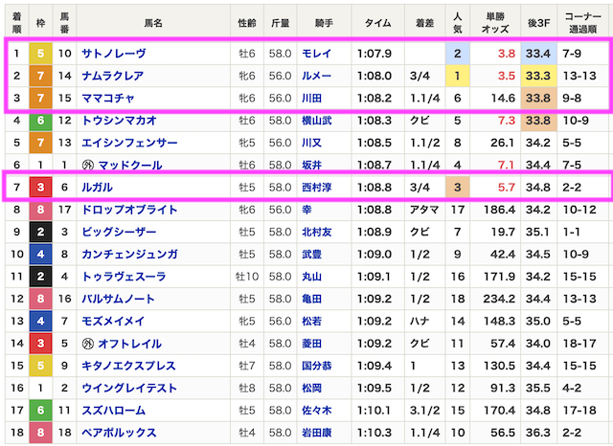Click the 後3F column header
Viewport: 613px width, 446px height.
[538, 23]
